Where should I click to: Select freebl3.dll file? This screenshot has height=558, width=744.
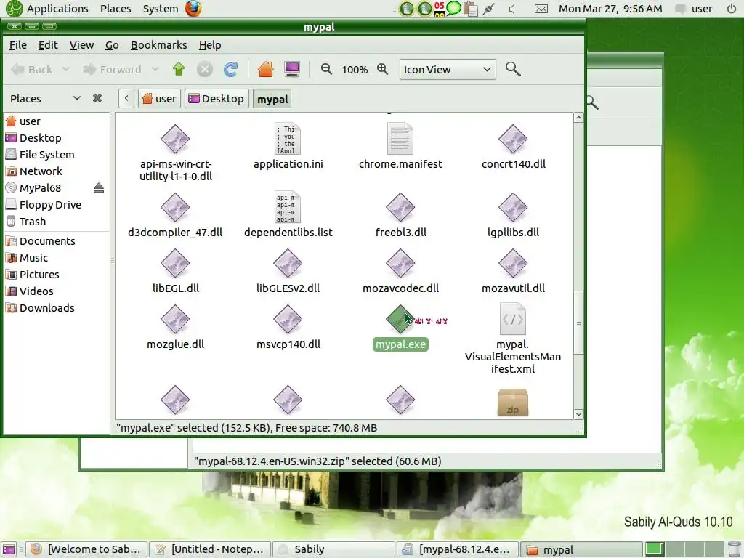coord(400,214)
